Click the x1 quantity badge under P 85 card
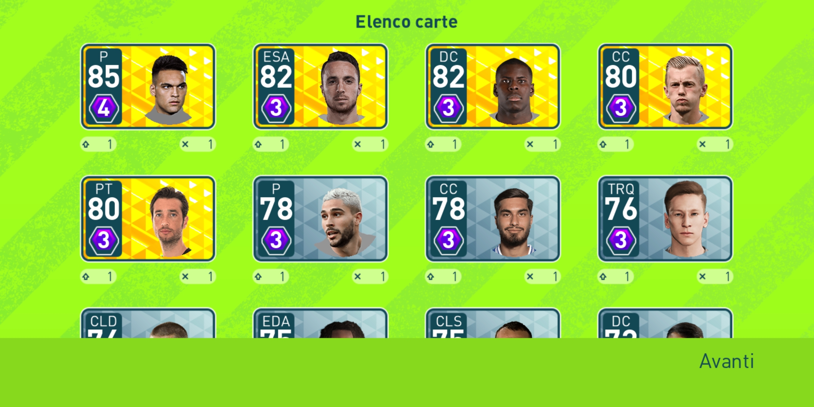 coord(197,144)
